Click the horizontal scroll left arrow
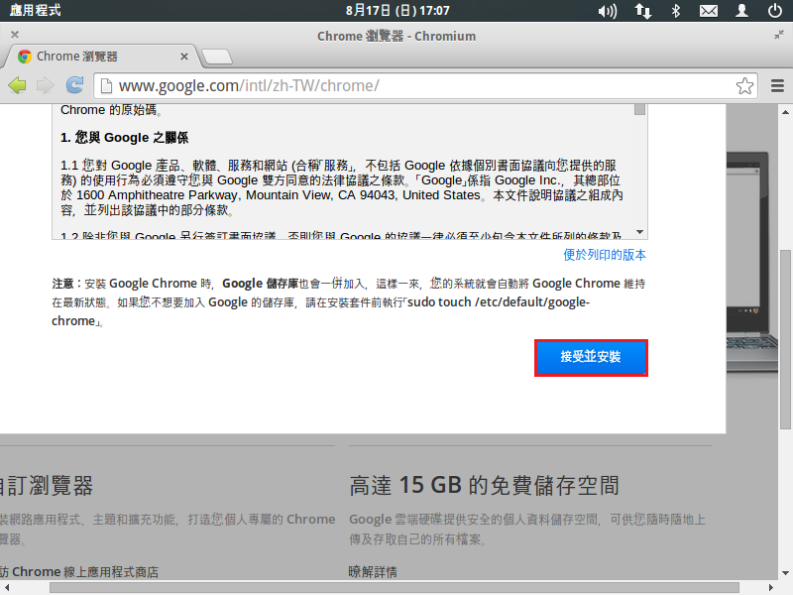 (7, 587)
